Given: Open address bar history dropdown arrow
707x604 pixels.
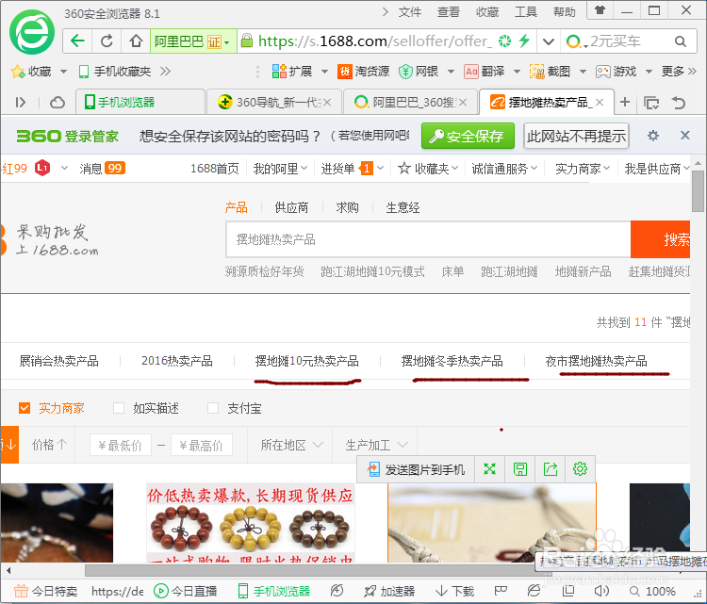Looking at the screenshot, I should (549, 41).
